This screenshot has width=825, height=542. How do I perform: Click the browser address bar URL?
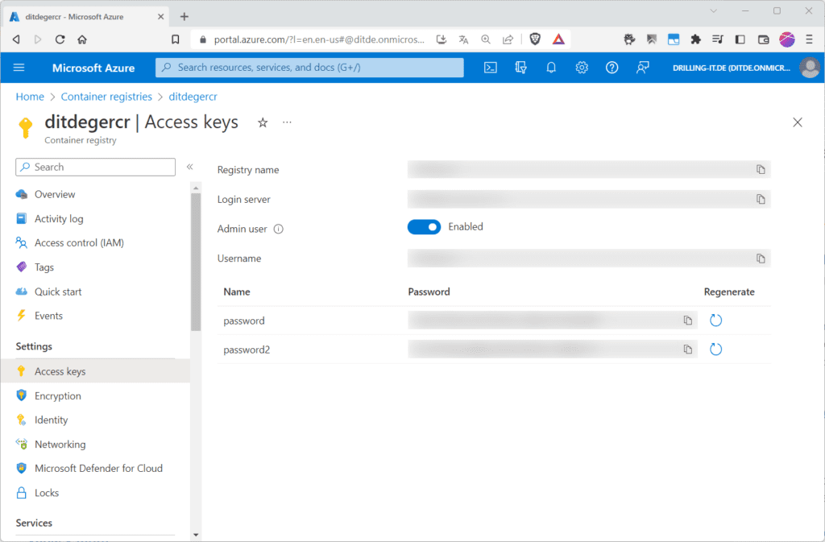319,39
